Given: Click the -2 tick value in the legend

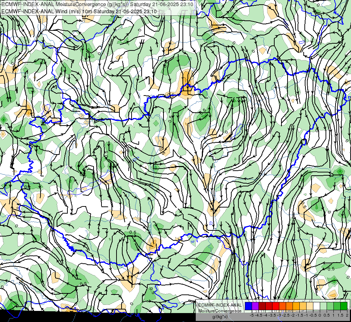Looking at the screenshot, I should coord(293,315).
